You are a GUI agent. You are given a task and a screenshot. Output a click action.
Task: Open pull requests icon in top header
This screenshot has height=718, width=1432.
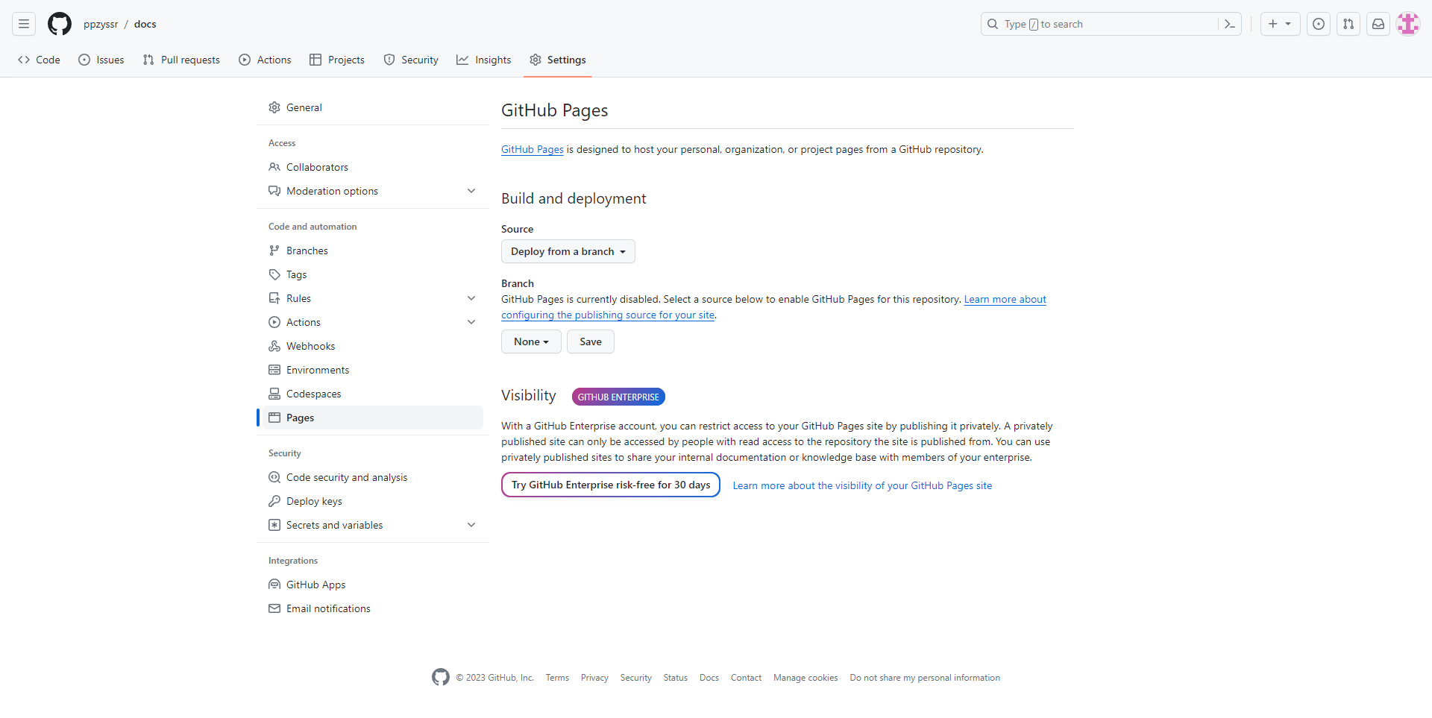click(1348, 24)
